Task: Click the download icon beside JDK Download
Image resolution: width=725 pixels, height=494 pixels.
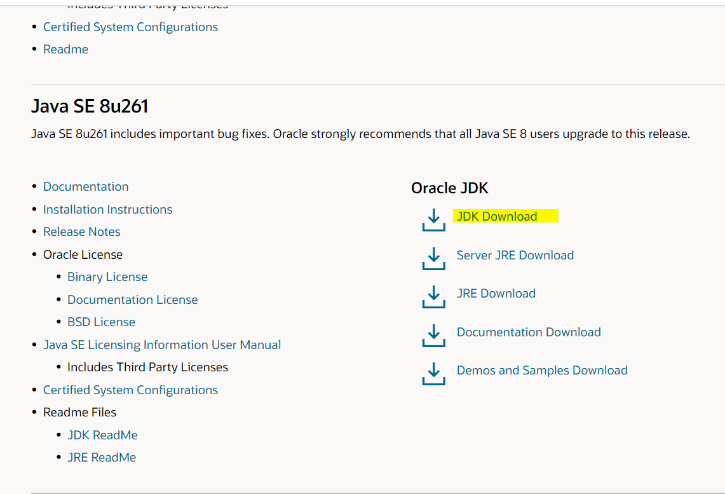Action: tap(434, 220)
